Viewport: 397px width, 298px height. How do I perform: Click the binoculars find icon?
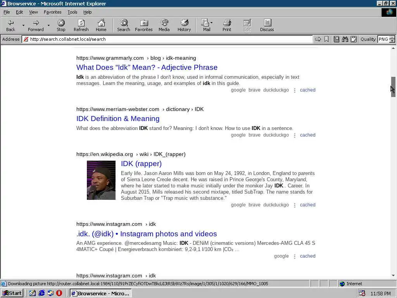click(345, 39)
